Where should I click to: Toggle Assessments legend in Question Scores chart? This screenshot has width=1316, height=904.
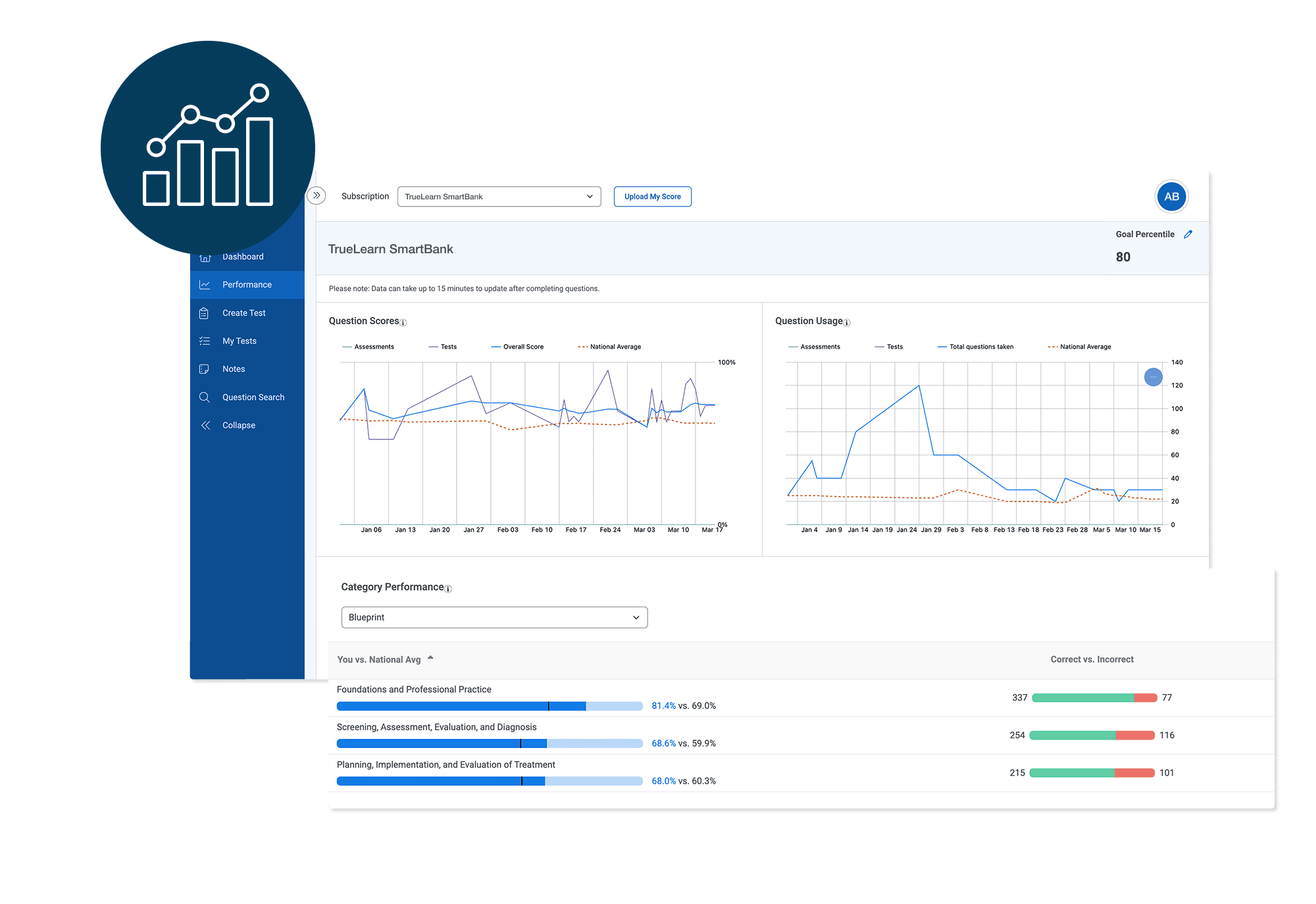pos(368,347)
